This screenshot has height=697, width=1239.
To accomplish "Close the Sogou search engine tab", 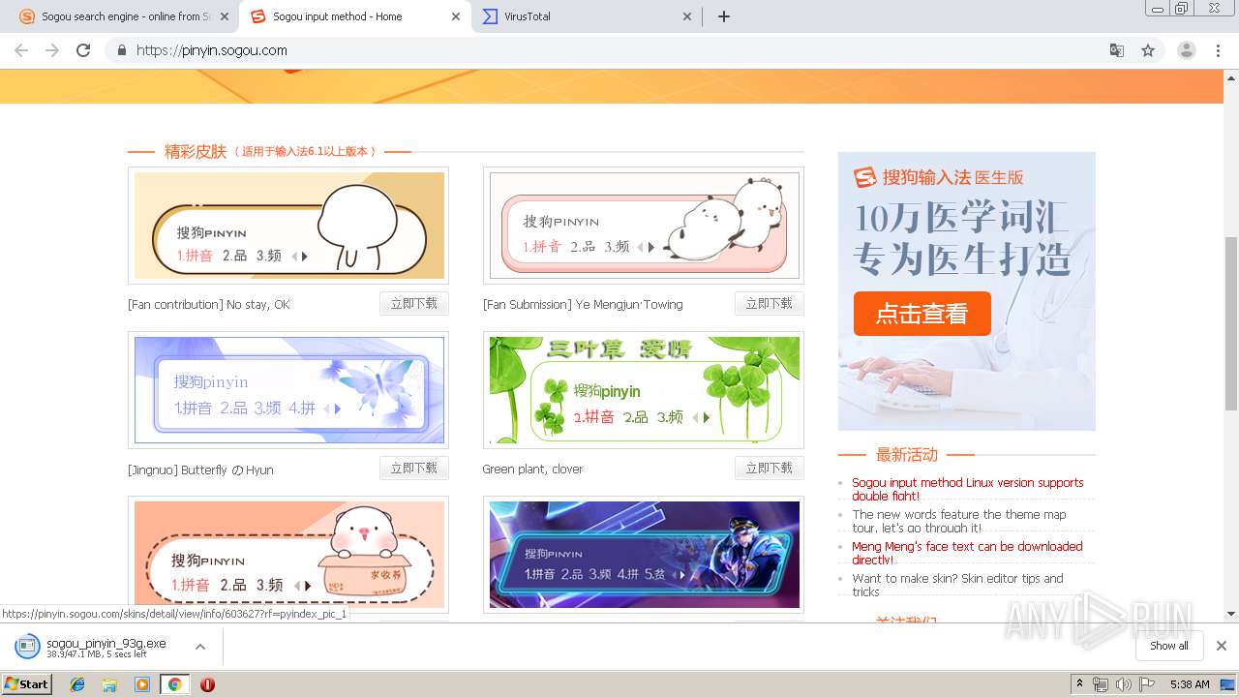I will 225,16.
